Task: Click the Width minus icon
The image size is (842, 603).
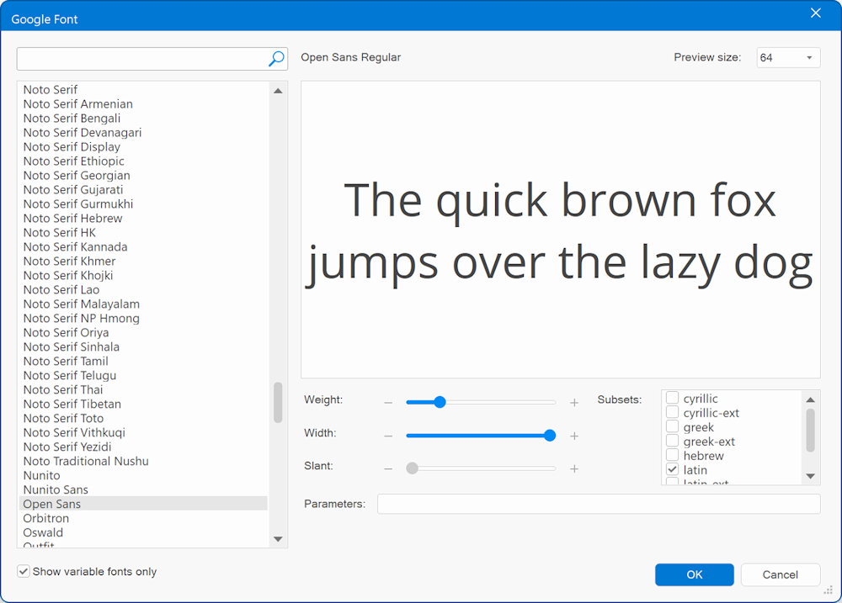Action: point(388,436)
